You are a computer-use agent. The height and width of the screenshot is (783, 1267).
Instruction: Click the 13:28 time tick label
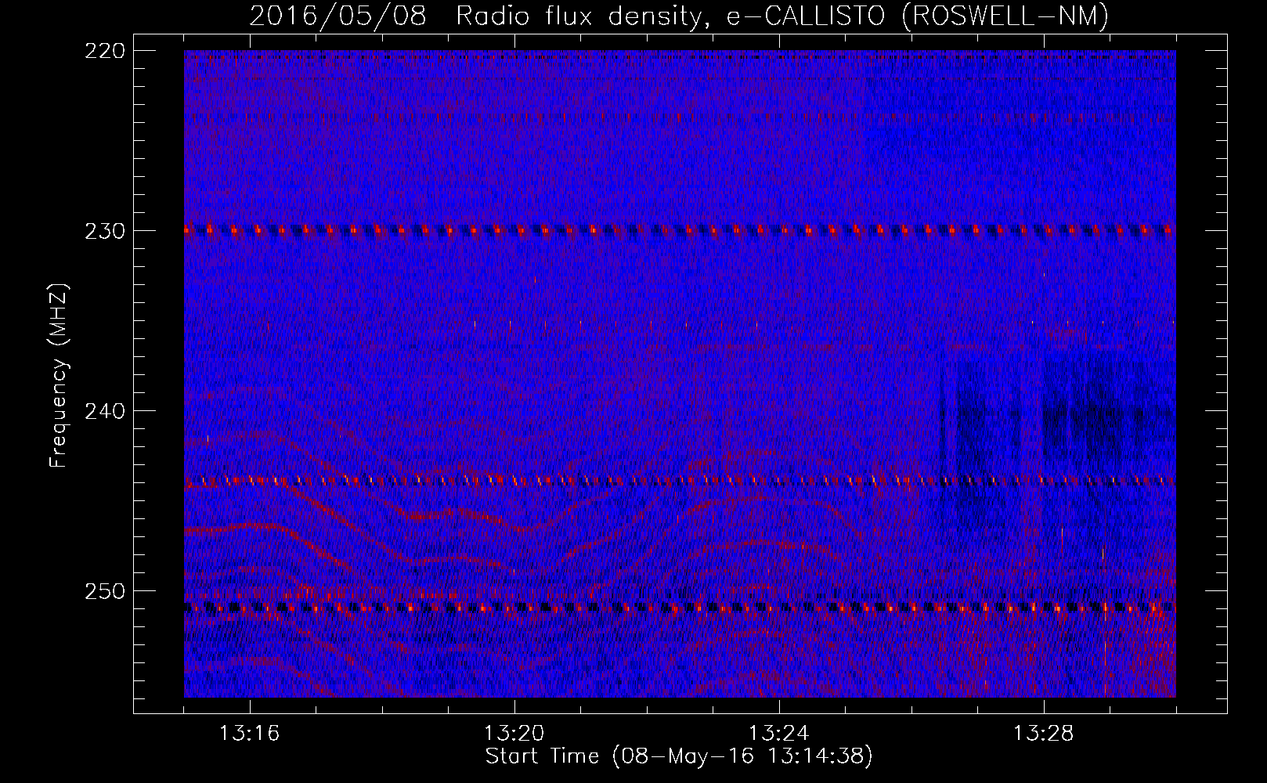[1043, 734]
